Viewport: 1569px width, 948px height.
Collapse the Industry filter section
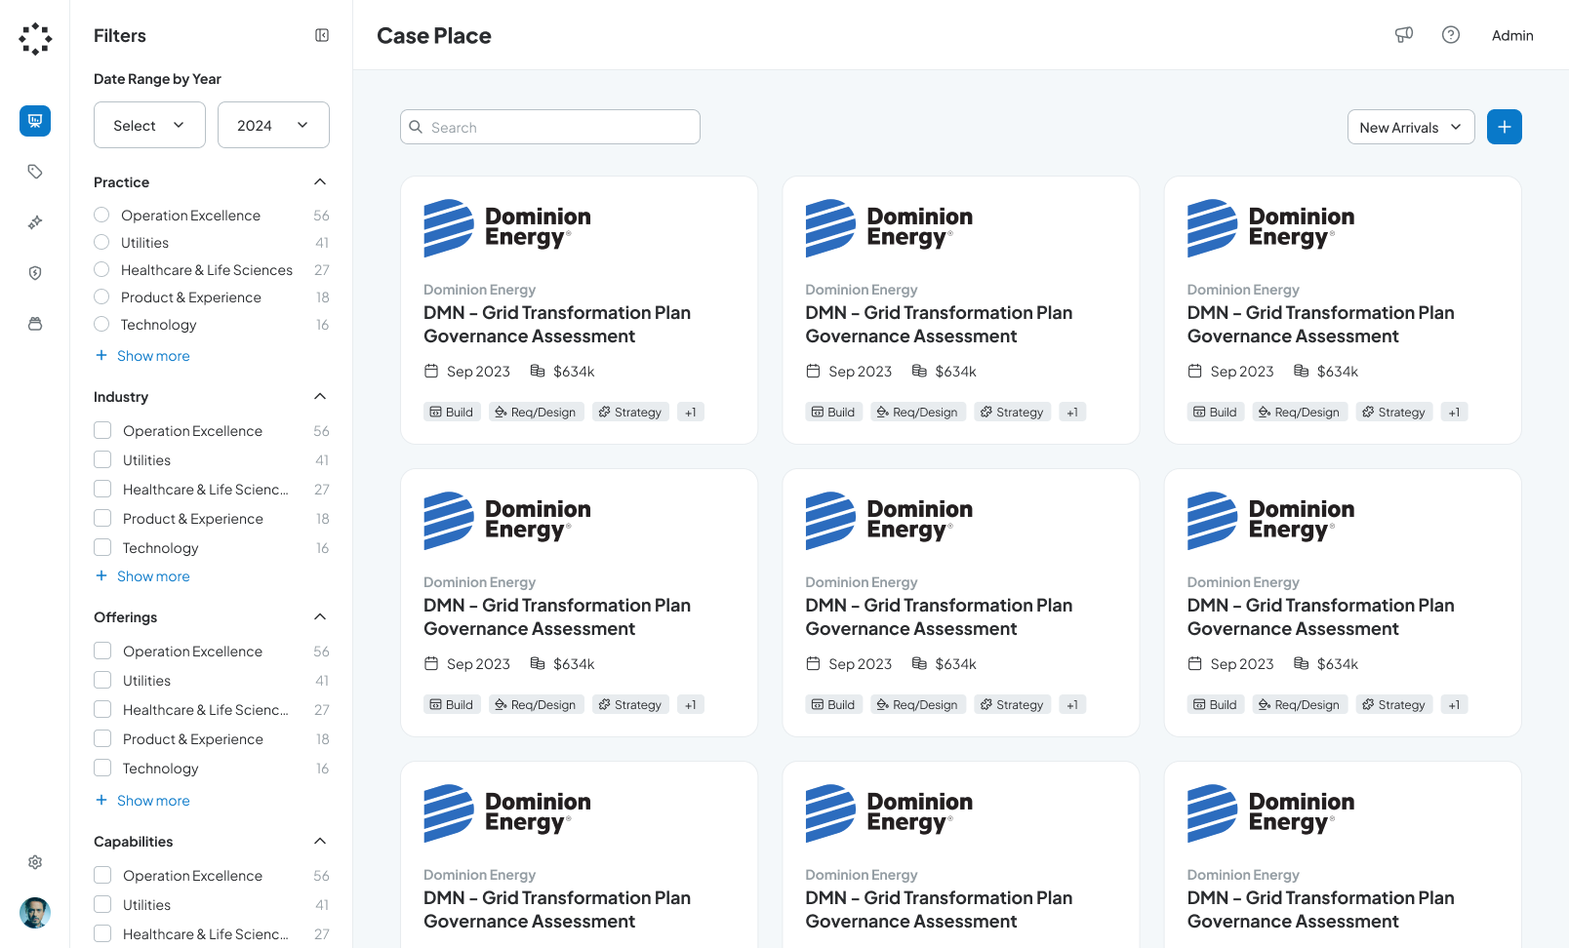point(320,396)
